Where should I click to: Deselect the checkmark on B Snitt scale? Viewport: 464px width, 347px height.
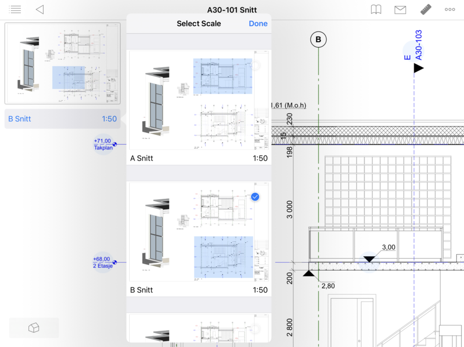[255, 196]
